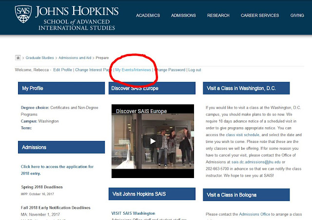
Task: Open the Research menu
Action: (x=218, y=16)
